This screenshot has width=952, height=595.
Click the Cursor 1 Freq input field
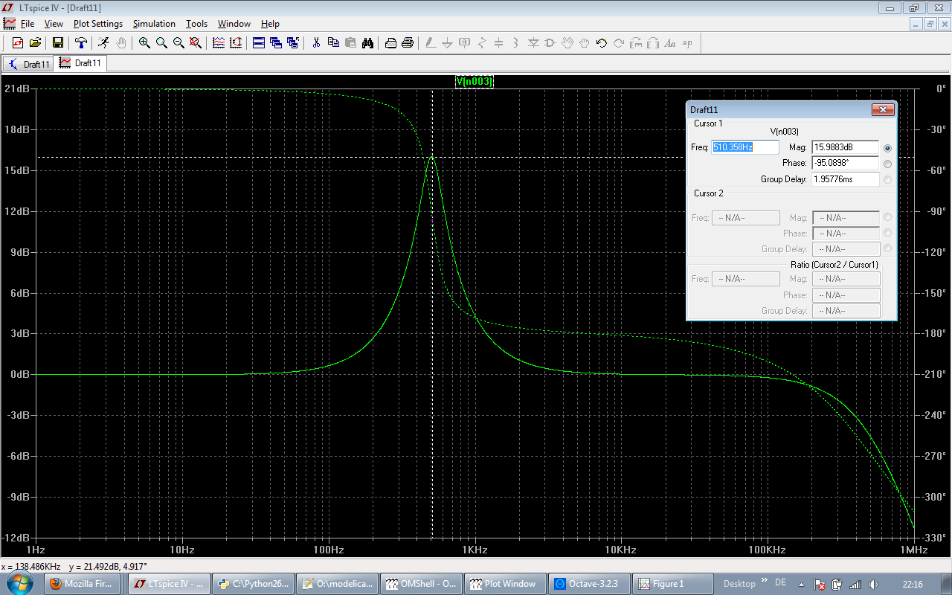[745, 147]
